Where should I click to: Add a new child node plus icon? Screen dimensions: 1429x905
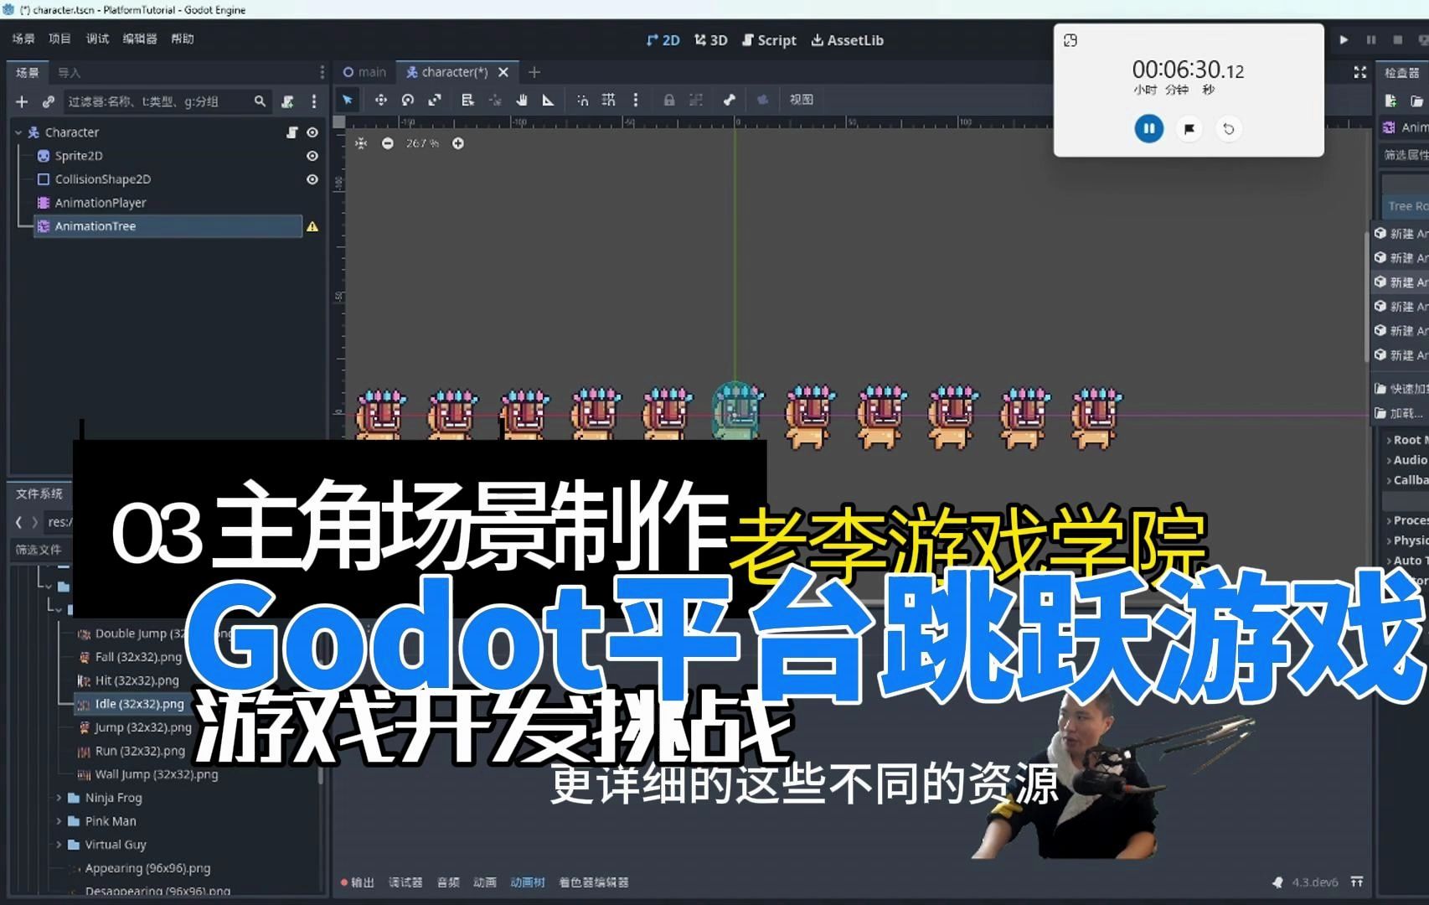22,101
